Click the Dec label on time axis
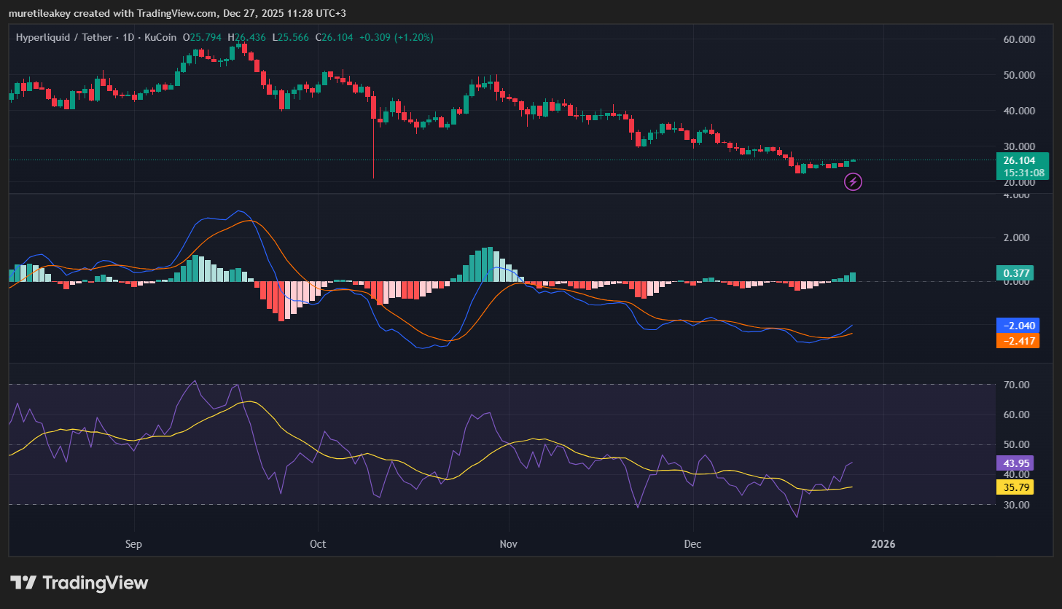The width and height of the screenshot is (1062, 609). [692, 544]
